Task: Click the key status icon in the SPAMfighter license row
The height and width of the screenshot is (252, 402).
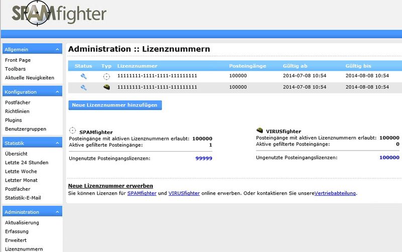Action: tap(83, 76)
